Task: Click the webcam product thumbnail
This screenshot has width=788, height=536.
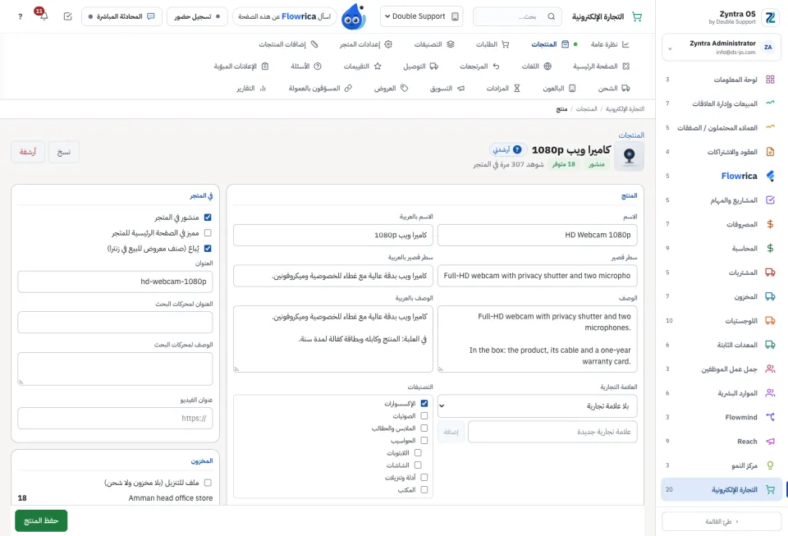Action: tap(630, 156)
